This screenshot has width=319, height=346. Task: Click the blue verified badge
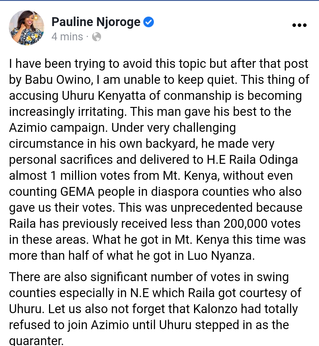149,22
